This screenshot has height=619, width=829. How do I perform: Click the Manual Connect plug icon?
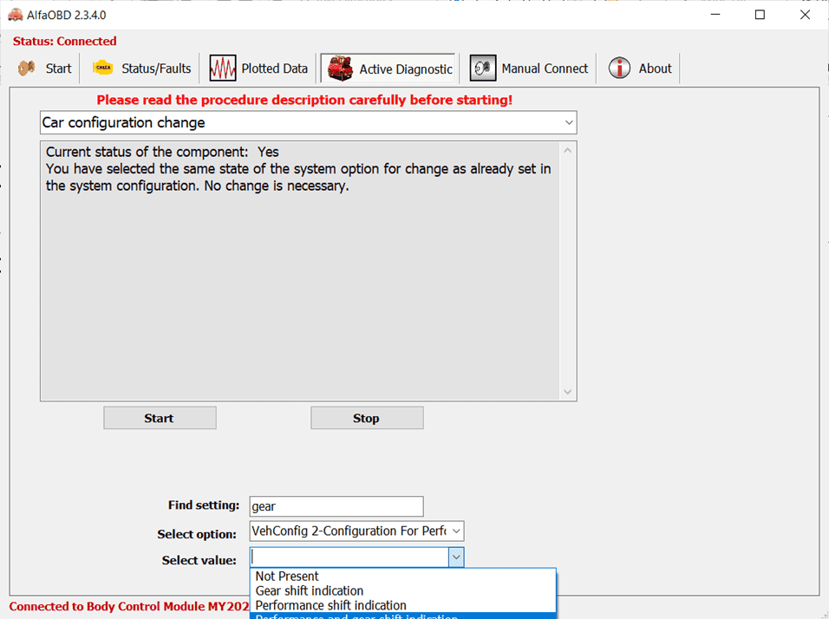[x=483, y=68]
